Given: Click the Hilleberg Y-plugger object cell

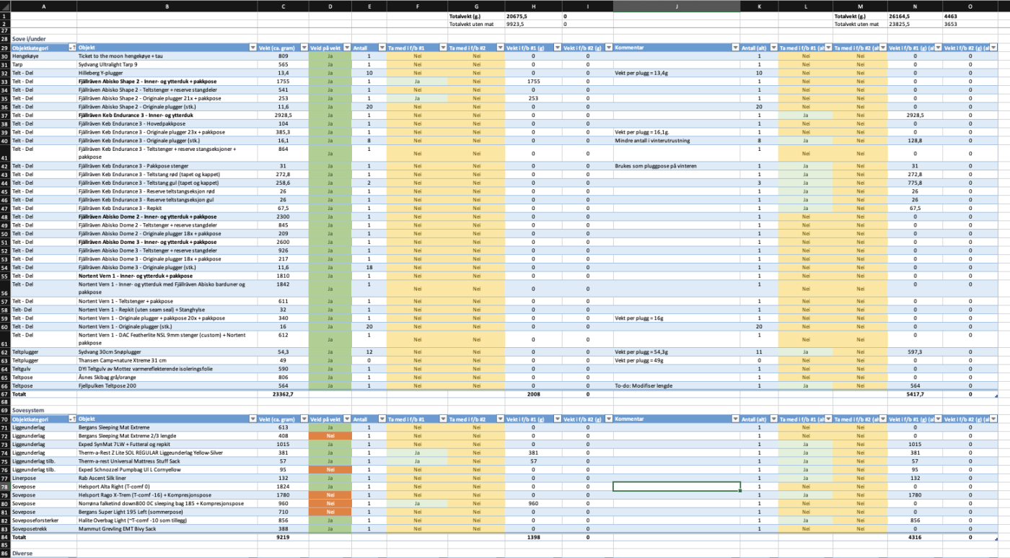Looking at the screenshot, I should point(167,73).
